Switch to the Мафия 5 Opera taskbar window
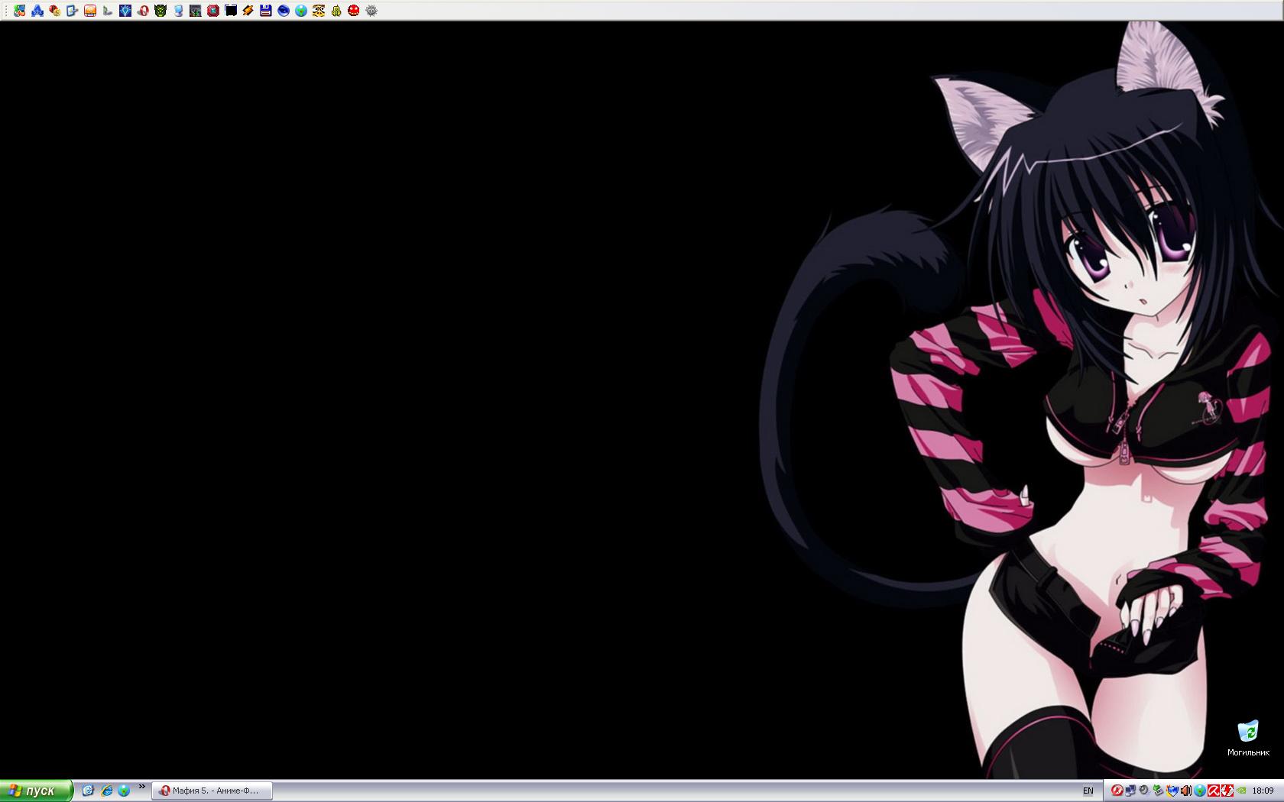 click(x=212, y=791)
